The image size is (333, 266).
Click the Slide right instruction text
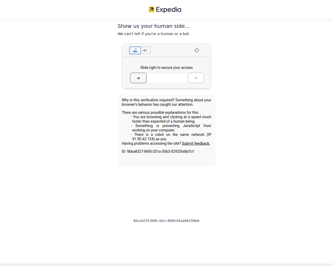[x=166, y=67]
